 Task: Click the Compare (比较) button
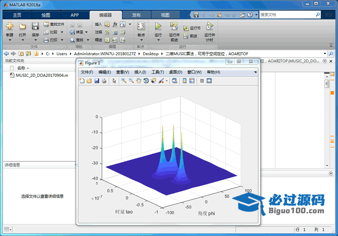pyautogui.click(x=51, y=32)
